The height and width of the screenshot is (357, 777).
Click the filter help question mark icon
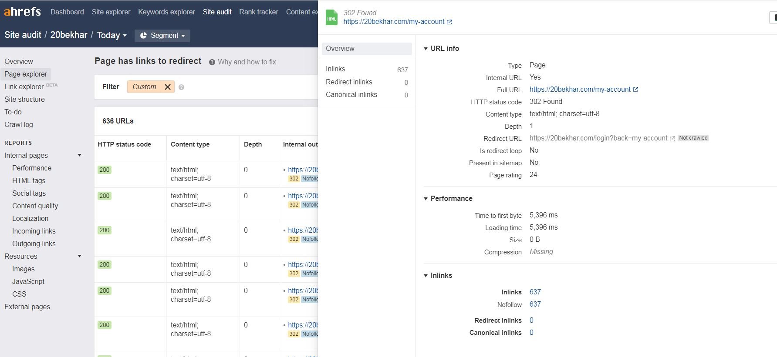tap(182, 87)
